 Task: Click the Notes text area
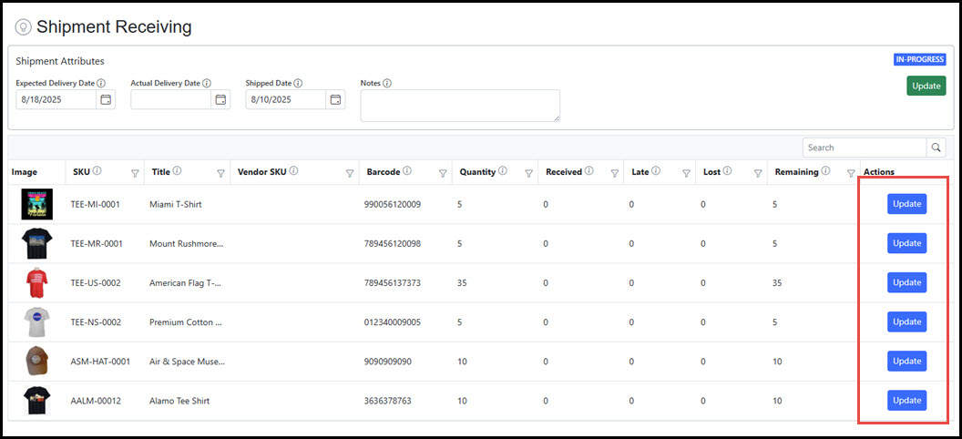point(460,106)
